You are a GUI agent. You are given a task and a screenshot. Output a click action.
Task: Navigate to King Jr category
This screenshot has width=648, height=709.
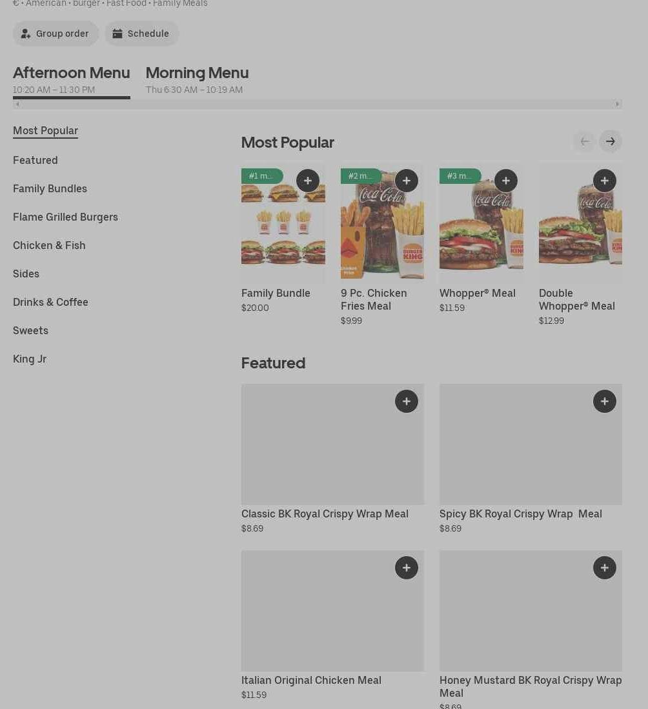point(30,359)
